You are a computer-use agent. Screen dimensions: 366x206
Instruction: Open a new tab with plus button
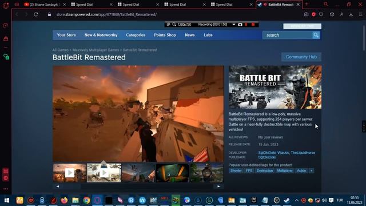tap(307, 4)
